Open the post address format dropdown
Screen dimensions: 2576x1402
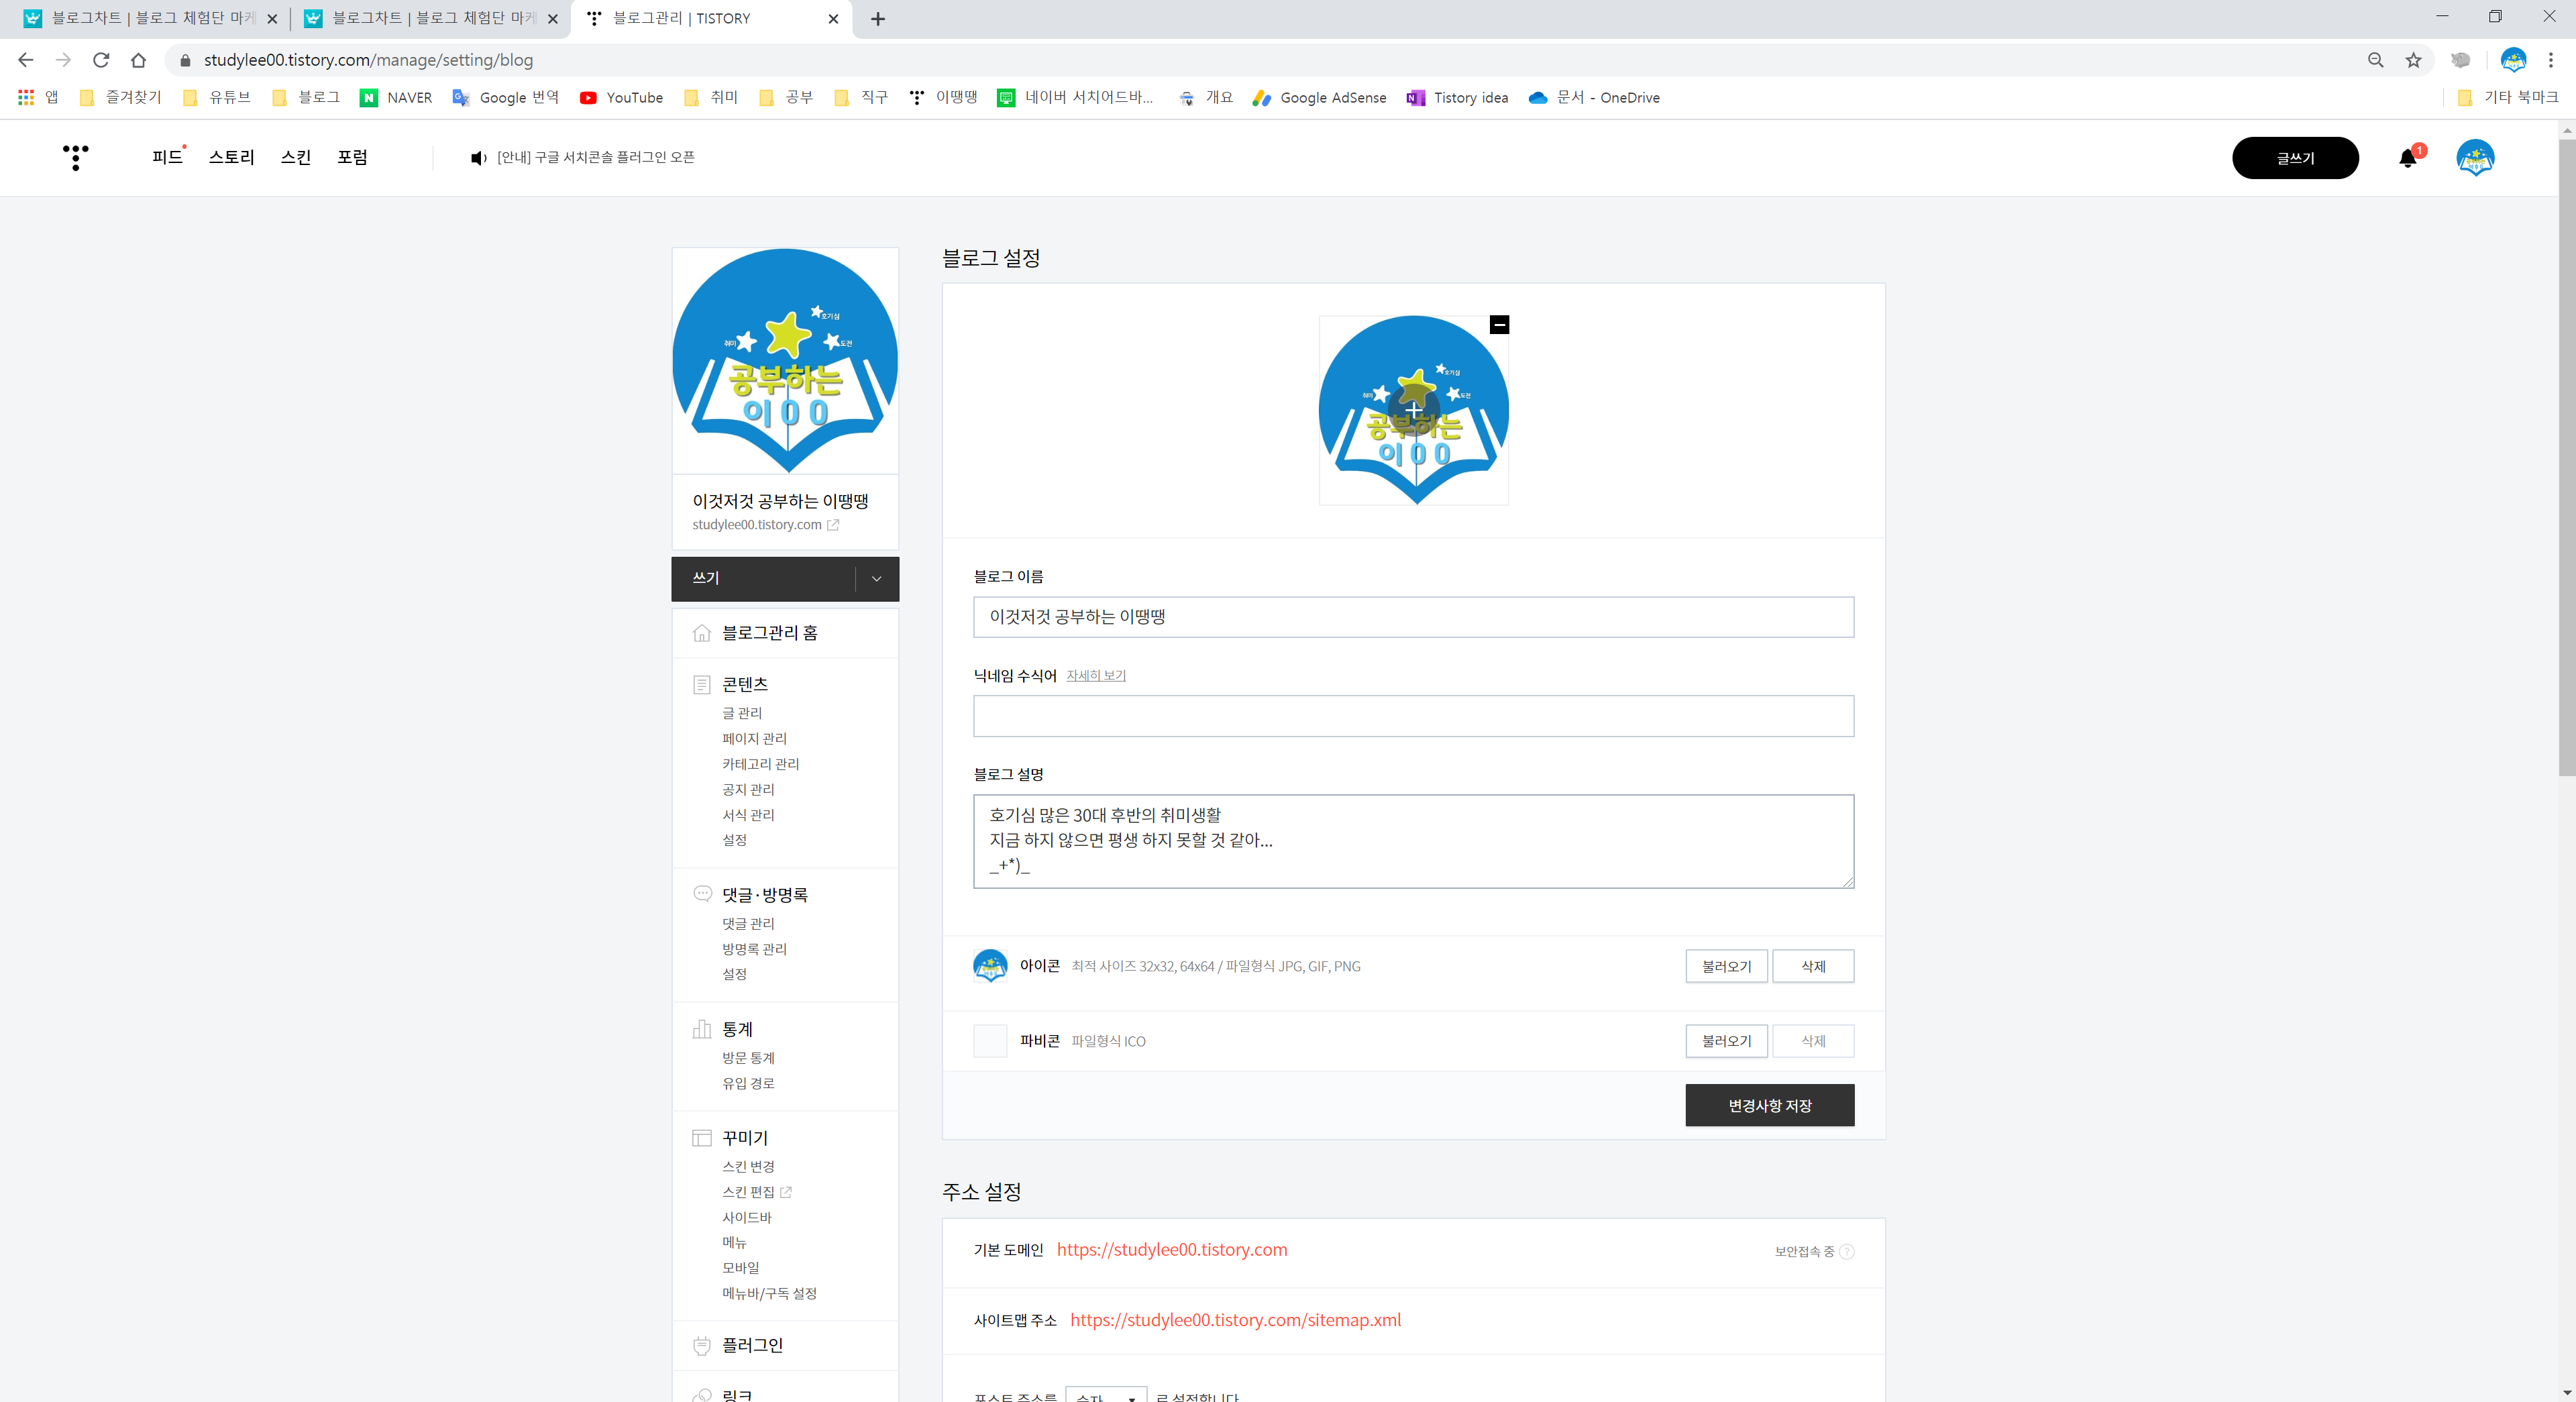click(x=1106, y=1395)
